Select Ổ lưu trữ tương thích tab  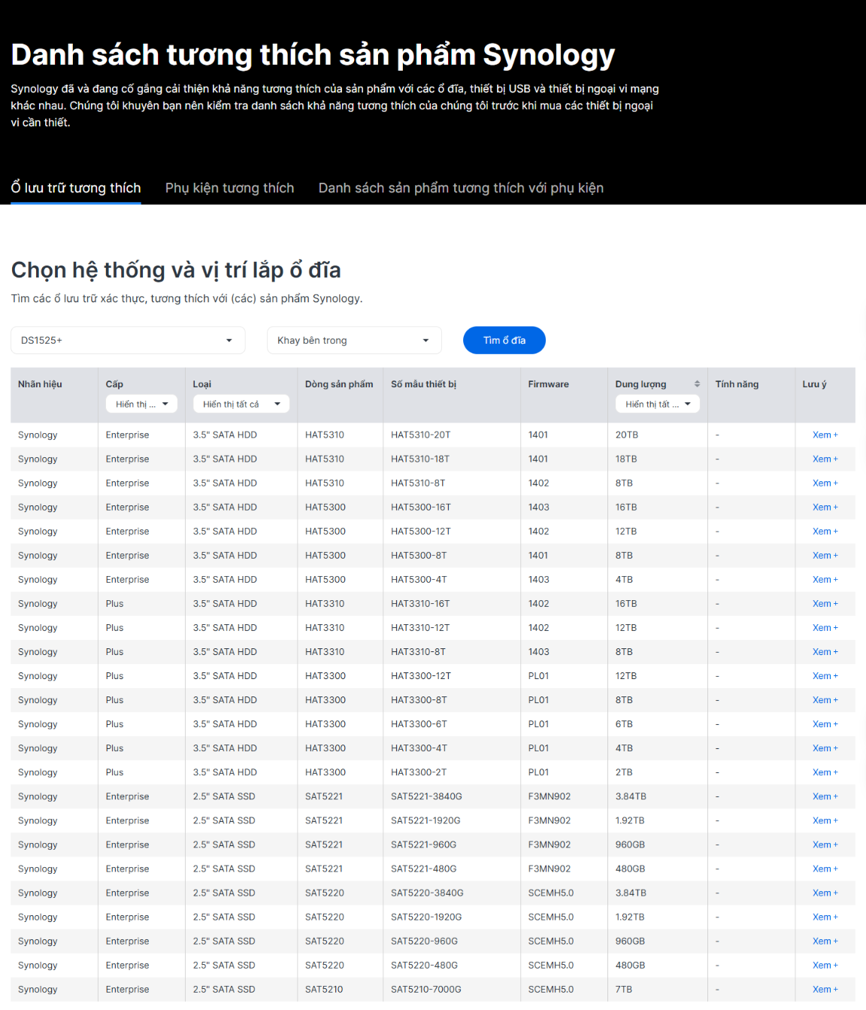tap(76, 188)
